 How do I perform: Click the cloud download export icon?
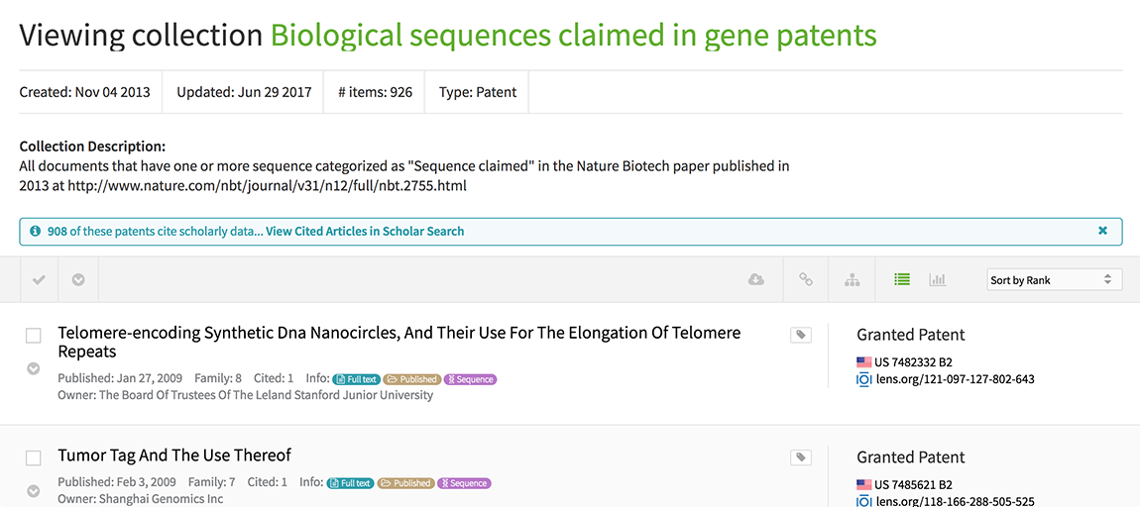click(755, 280)
